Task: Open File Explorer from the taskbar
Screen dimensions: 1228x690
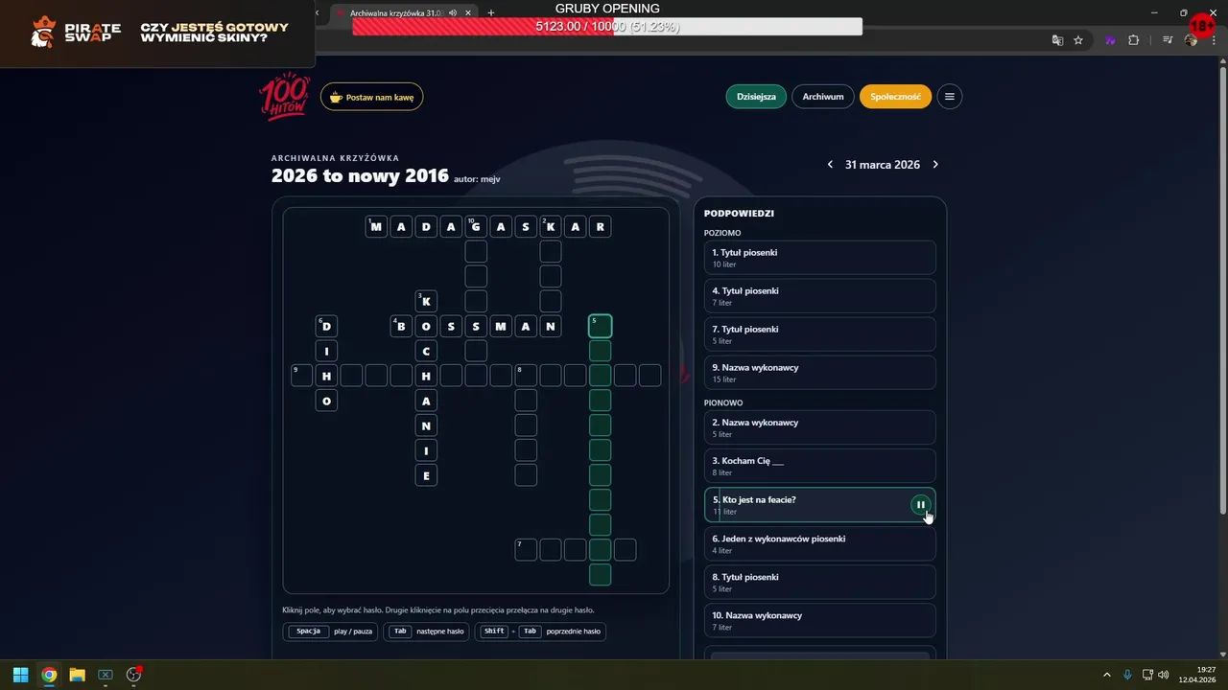Action: click(x=77, y=675)
